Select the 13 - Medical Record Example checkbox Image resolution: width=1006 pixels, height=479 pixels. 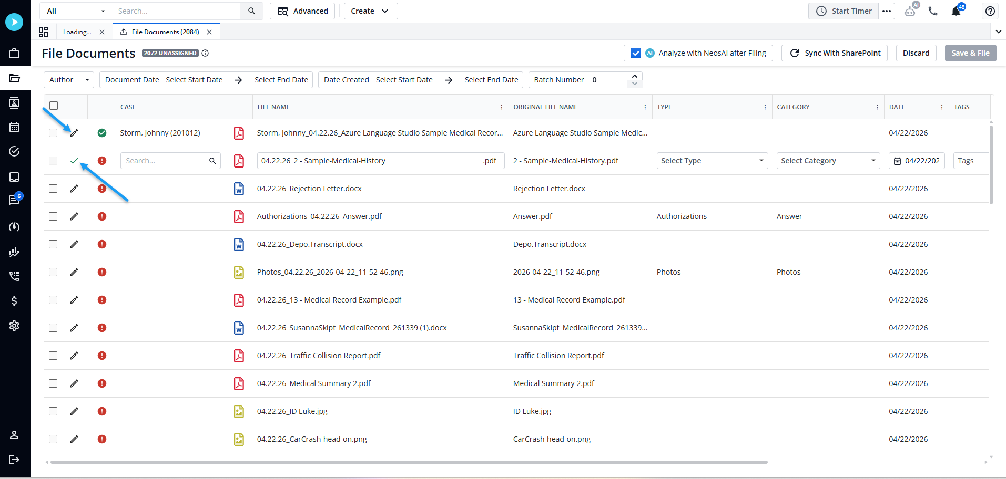[x=53, y=300]
